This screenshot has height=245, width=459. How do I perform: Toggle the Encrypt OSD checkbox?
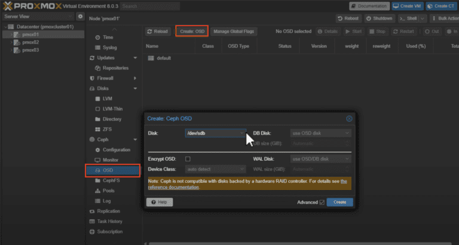pos(188,159)
